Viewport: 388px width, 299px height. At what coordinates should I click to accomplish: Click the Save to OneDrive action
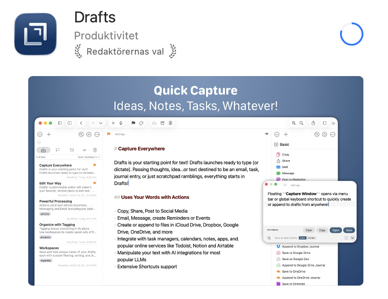(293, 271)
